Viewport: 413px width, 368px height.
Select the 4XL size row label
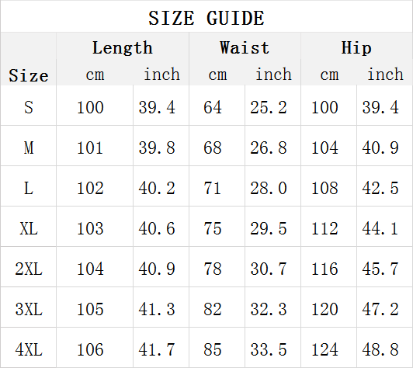(x=29, y=350)
